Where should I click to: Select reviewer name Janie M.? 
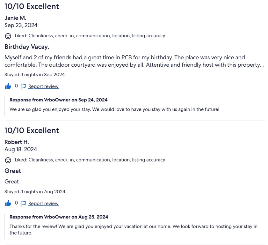point(15,18)
